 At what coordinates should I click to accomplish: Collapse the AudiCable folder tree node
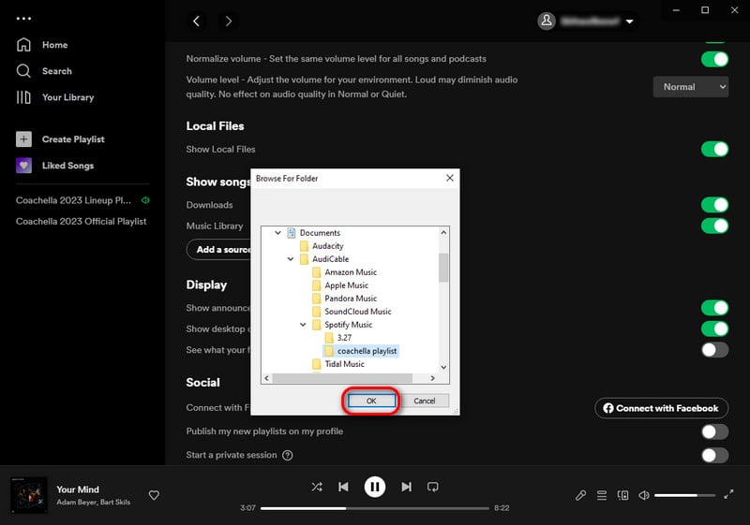291,259
